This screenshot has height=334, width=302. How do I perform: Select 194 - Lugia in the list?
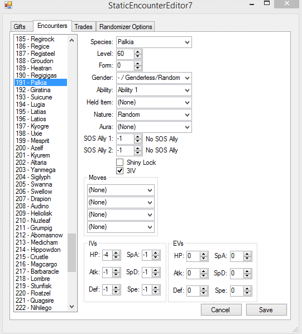41,104
